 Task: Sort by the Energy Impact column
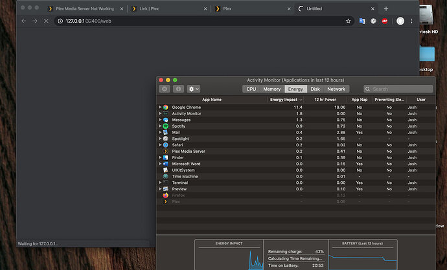285,100
